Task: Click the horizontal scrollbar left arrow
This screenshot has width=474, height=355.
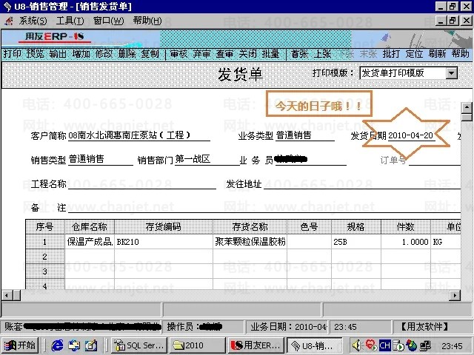Action: (x=7, y=295)
